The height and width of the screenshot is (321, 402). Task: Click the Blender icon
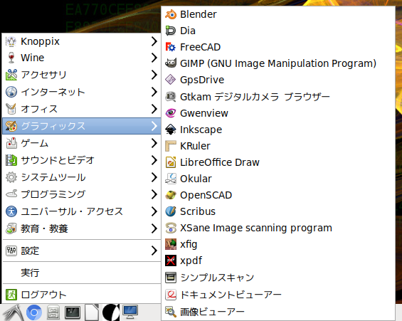click(x=171, y=14)
